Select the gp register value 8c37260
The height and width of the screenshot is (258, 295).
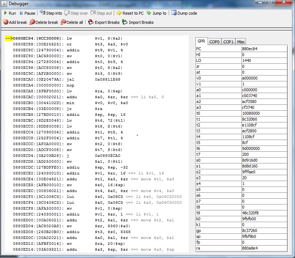coord(264,231)
